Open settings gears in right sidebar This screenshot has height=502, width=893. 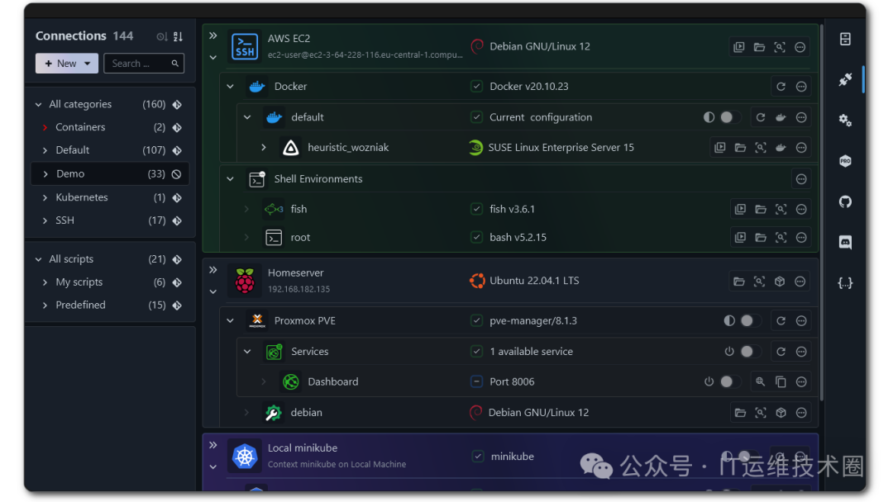tap(845, 120)
